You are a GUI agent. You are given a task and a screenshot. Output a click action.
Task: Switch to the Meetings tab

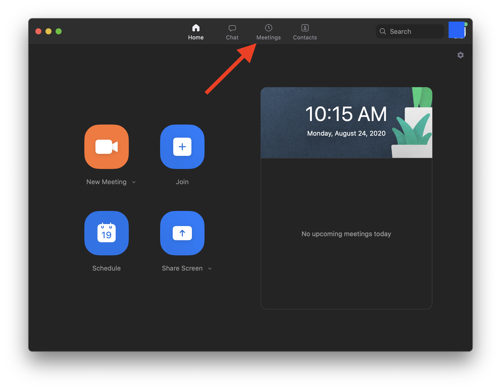(x=268, y=32)
